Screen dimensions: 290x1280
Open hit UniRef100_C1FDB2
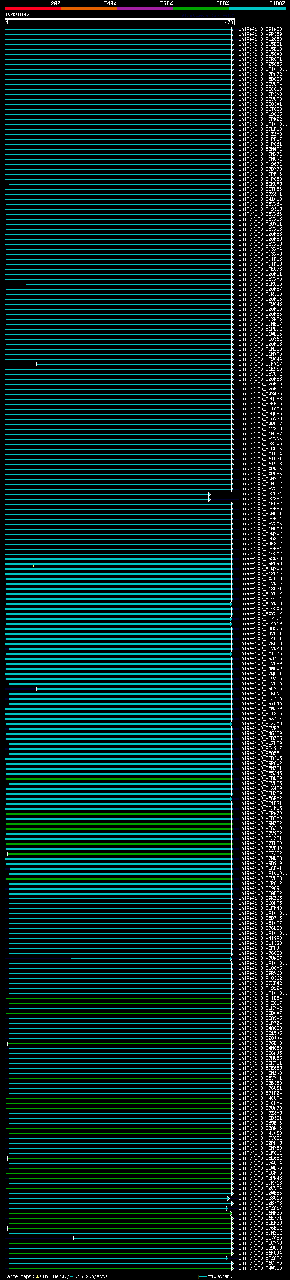260,504
